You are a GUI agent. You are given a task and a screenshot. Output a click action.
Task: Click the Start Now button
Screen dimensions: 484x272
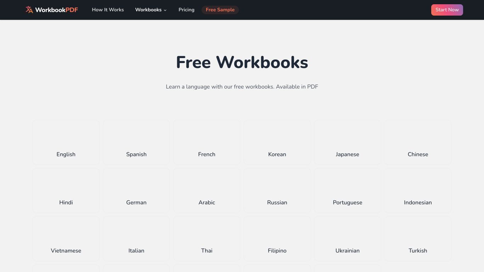click(x=447, y=10)
